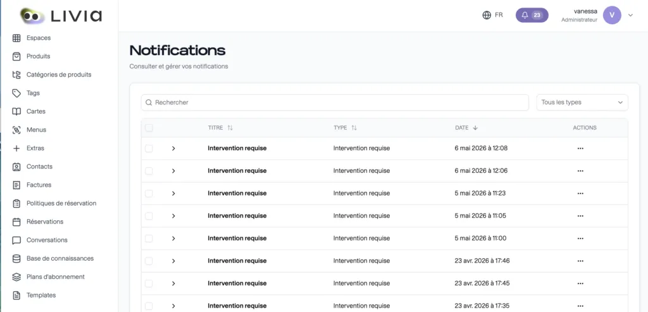
Task: Open actions menu for 6 mai 12:06 row
Action: click(x=580, y=171)
